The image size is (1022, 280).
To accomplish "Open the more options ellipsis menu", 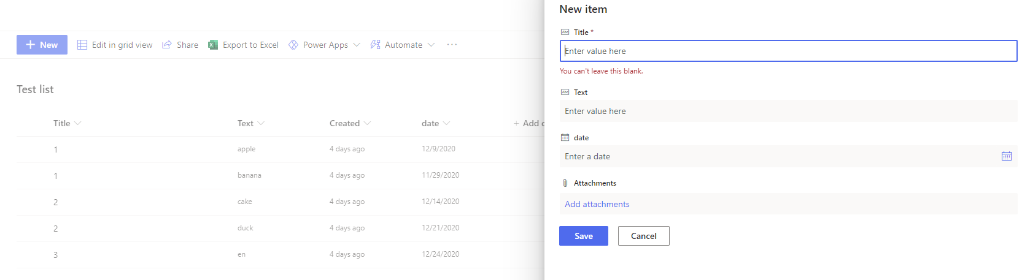I will click(x=452, y=45).
